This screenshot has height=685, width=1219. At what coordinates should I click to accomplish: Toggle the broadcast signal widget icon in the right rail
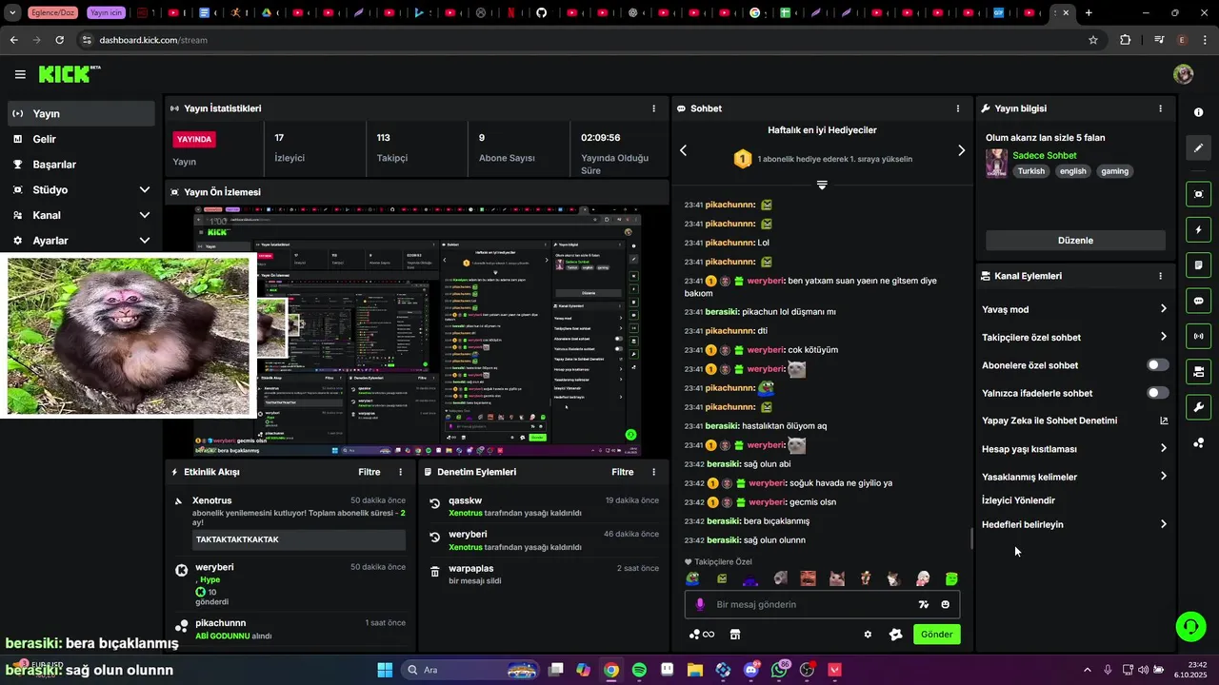[x=1198, y=336]
